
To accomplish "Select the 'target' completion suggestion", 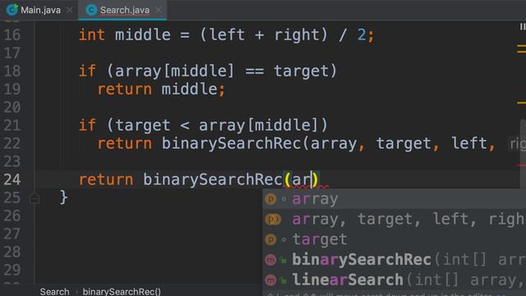I will point(394,239).
